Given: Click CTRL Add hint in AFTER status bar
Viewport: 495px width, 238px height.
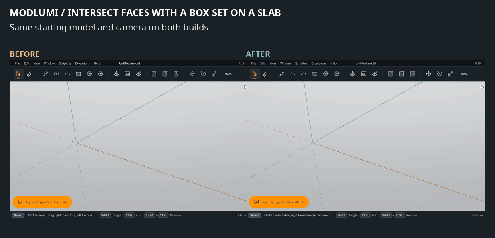Looking at the screenshot, I should point(369,215).
